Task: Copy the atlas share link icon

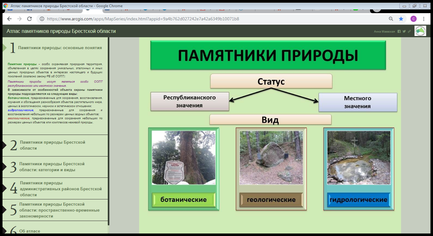Action: pos(409,31)
